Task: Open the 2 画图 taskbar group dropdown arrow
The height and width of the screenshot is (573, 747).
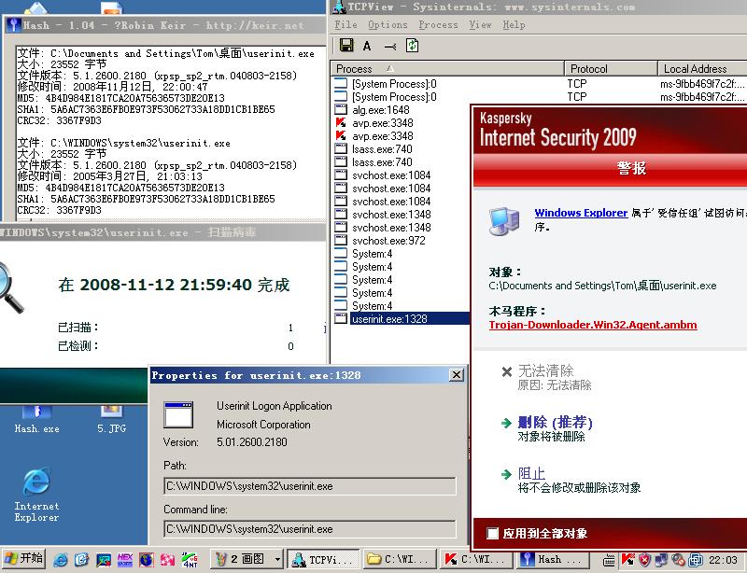Action: (x=277, y=559)
